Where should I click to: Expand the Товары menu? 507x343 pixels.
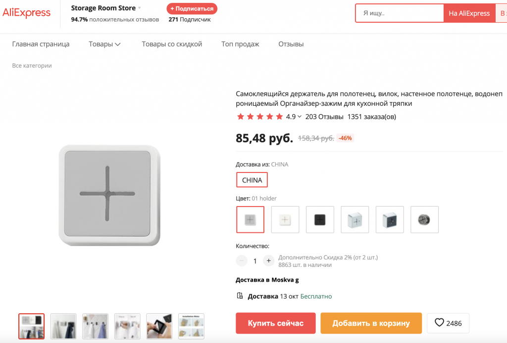point(105,44)
